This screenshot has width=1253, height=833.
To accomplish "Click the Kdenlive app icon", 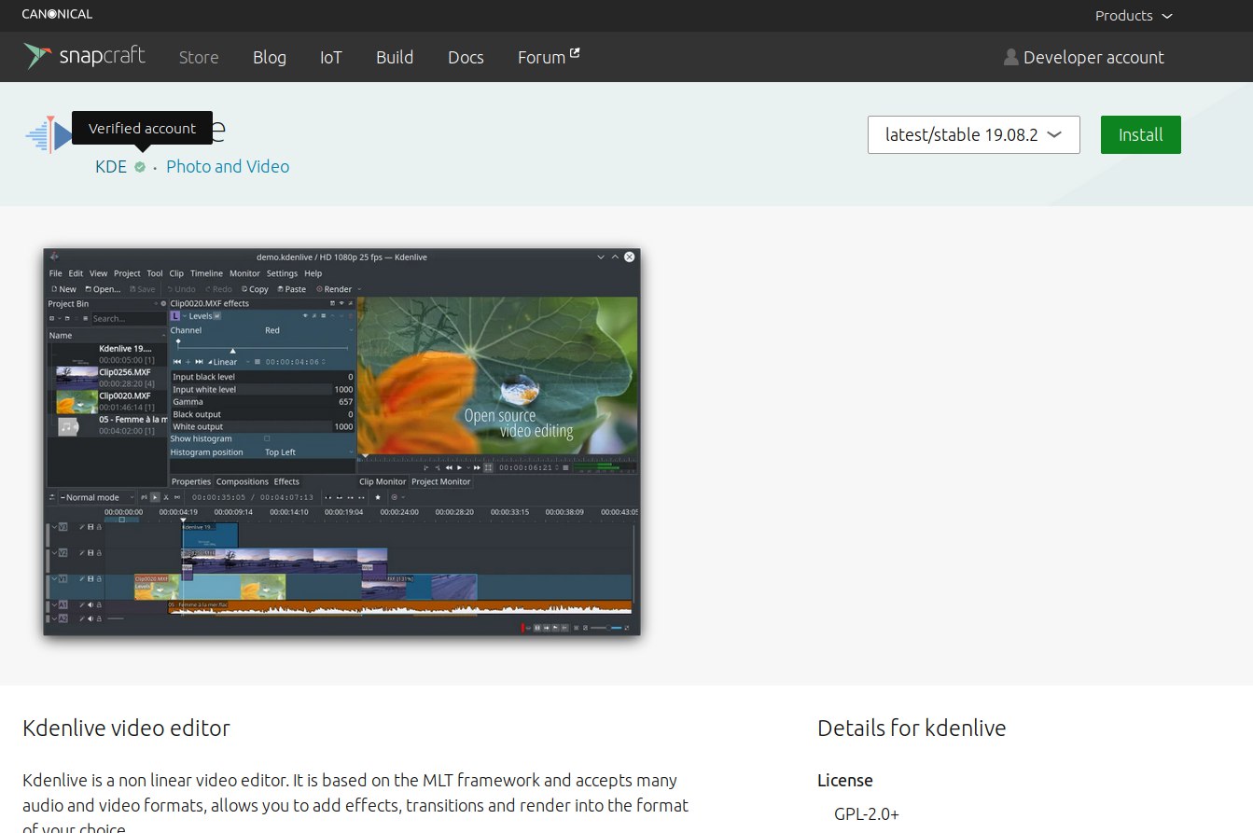I will tap(49, 136).
